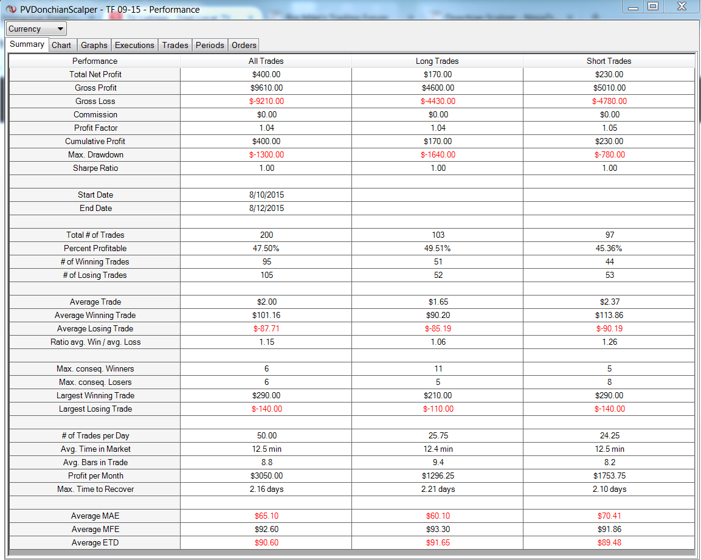Select All Trades net profit $400.00 in Total Net Profit row
This screenshot has width=701, height=560.
point(266,74)
